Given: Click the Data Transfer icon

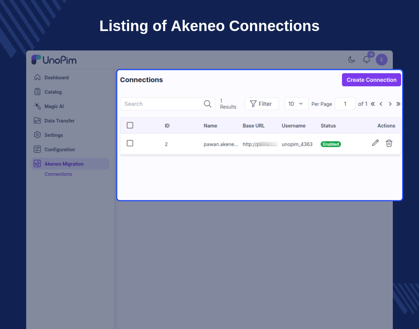Looking at the screenshot, I should 37,120.
